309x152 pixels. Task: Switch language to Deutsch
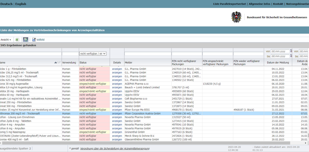point(6,4)
